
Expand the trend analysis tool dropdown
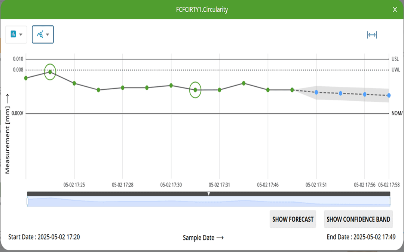coord(43,34)
